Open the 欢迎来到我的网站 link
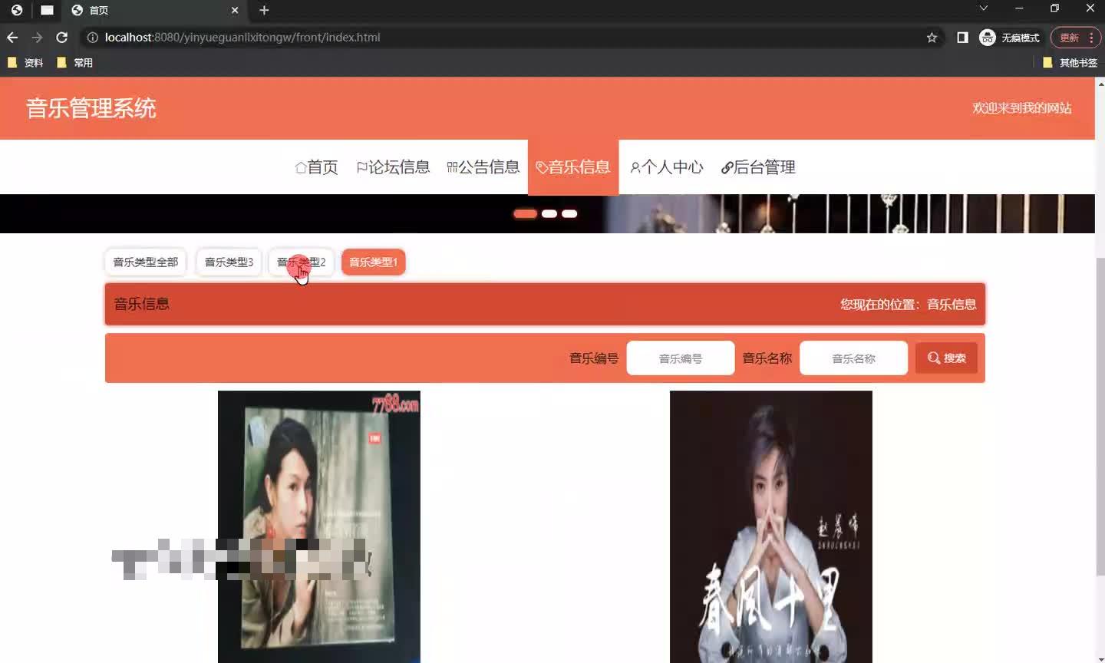Image resolution: width=1105 pixels, height=663 pixels. (1023, 108)
